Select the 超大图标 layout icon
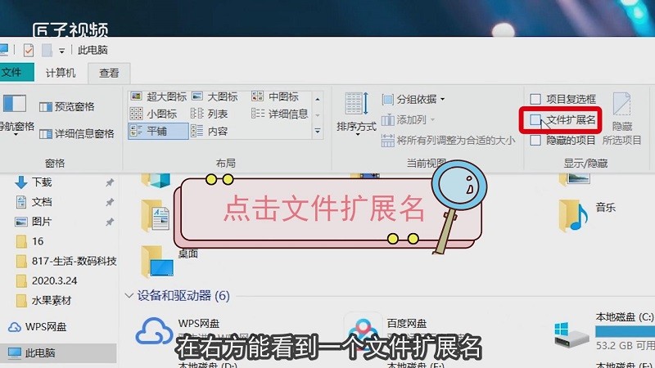The image size is (655, 368). 136,96
